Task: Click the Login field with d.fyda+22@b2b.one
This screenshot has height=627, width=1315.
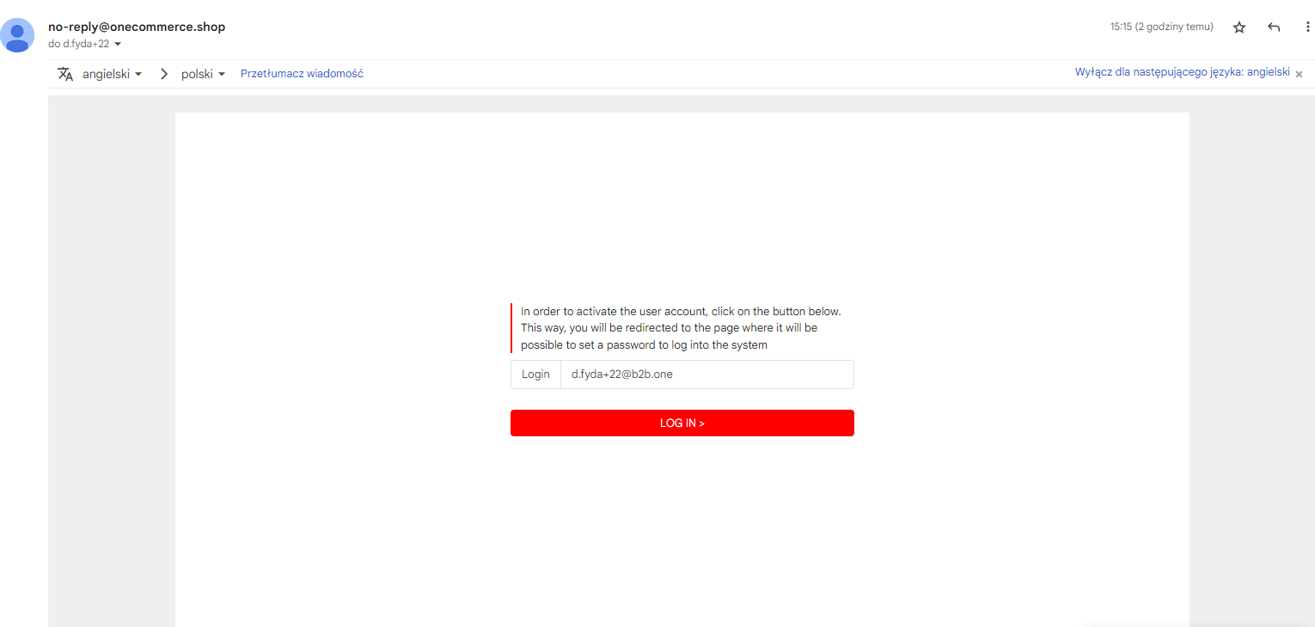Action: (707, 374)
